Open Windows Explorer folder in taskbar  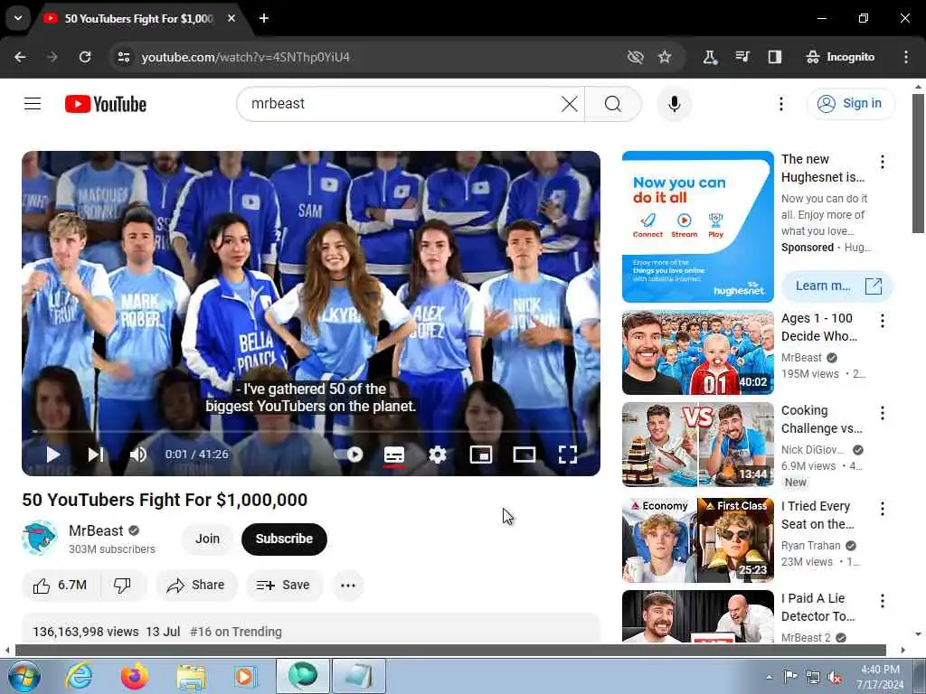[191, 676]
